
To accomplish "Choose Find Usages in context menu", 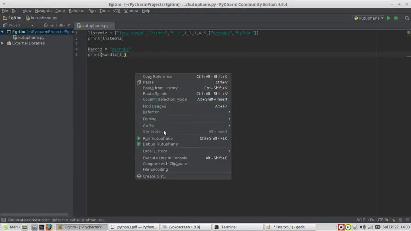I will point(183,106).
